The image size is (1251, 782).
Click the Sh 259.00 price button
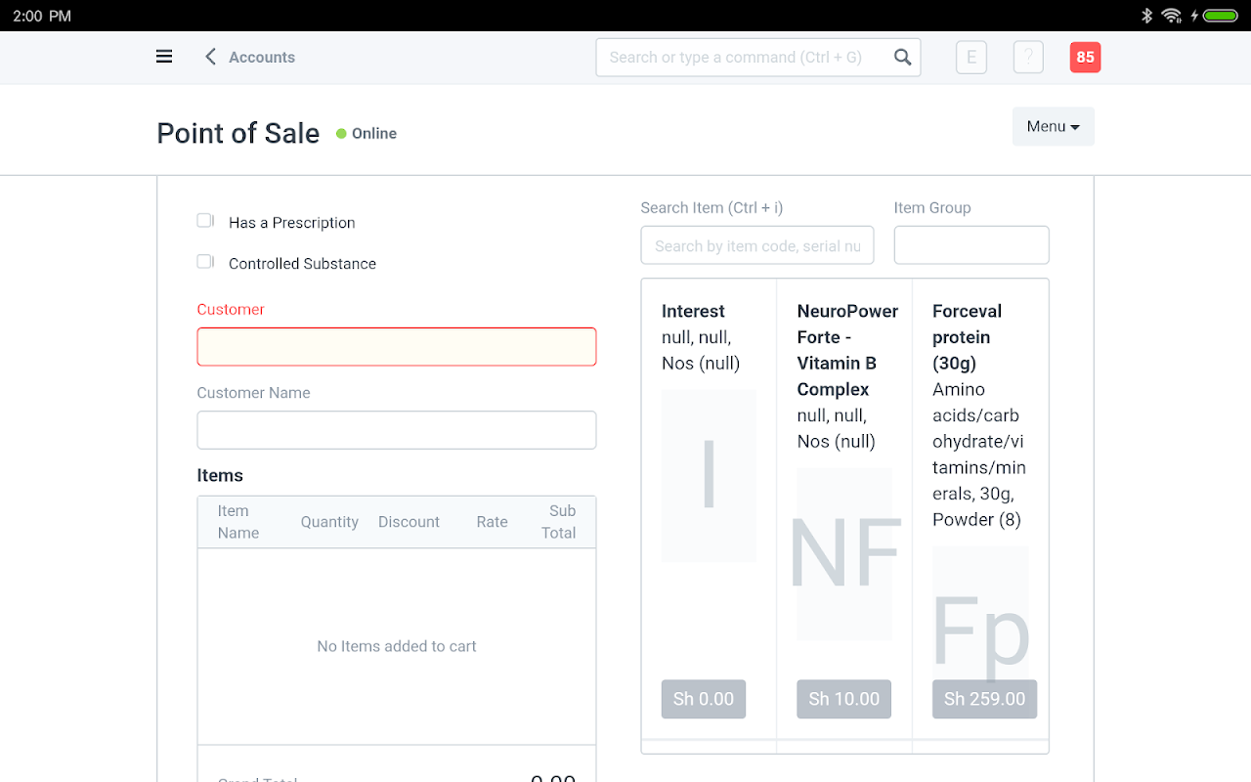tap(984, 699)
